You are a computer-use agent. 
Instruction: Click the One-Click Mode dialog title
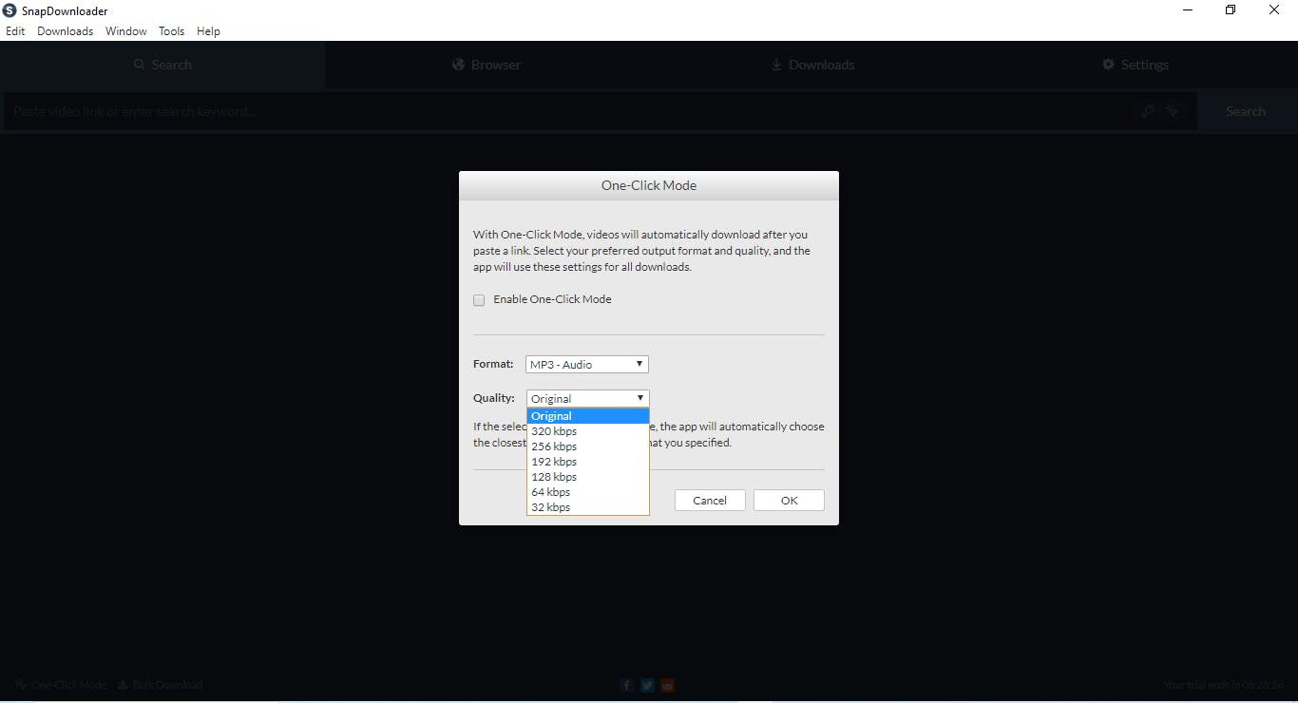pyautogui.click(x=649, y=185)
